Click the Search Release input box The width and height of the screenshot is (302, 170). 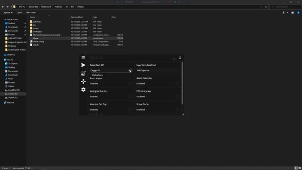[x=286, y=7]
